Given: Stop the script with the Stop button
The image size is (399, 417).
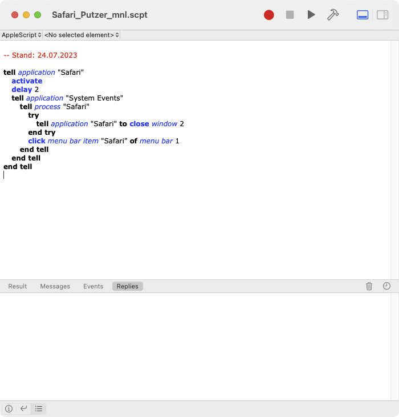Looking at the screenshot, I should pos(290,15).
